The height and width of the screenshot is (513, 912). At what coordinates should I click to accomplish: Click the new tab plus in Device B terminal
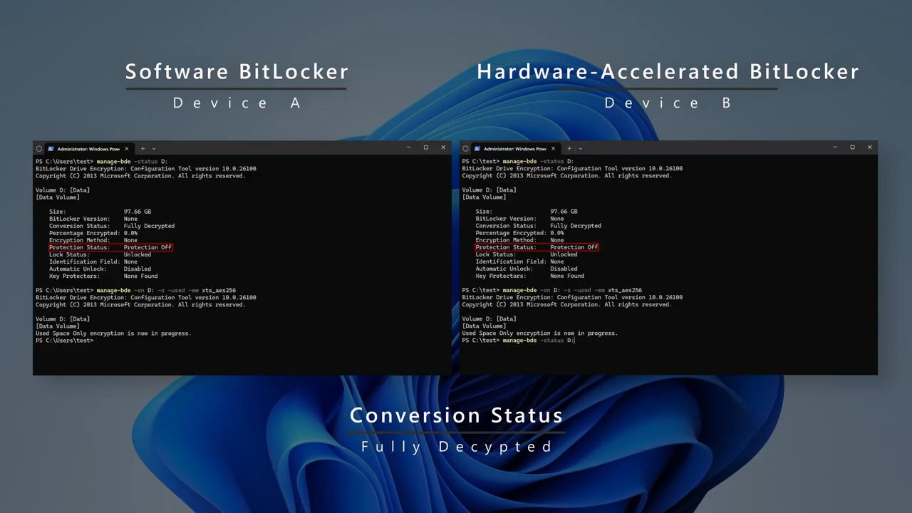[569, 148]
